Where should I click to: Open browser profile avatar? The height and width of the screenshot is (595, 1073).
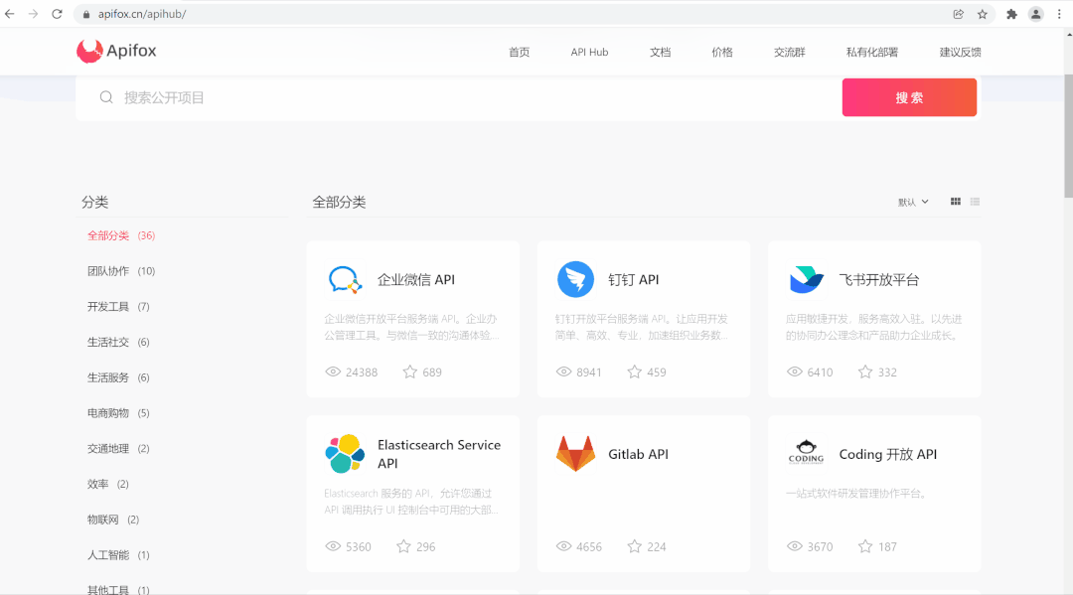(x=1035, y=14)
